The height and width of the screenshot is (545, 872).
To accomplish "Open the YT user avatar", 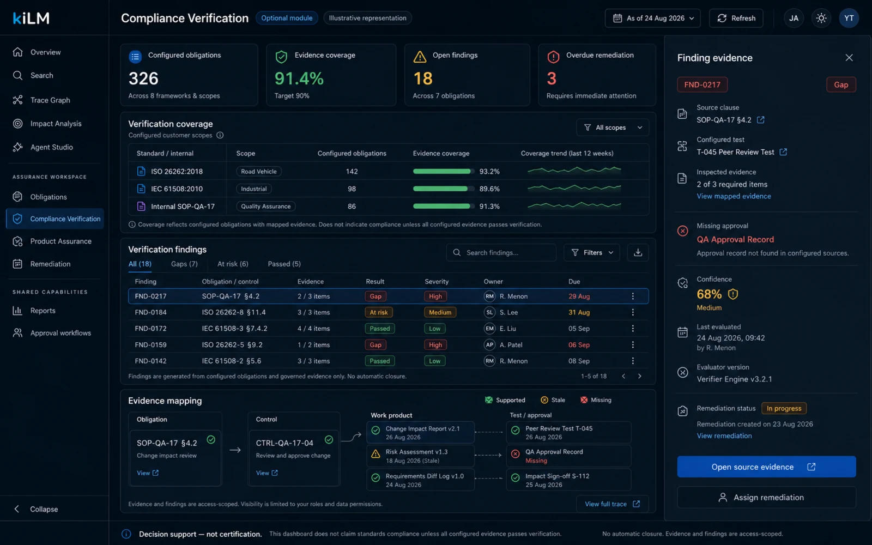I will (x=849, y=18).
